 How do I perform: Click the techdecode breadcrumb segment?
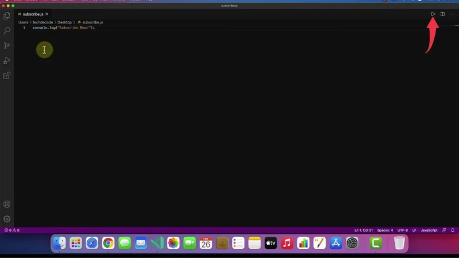coord(42,22)
